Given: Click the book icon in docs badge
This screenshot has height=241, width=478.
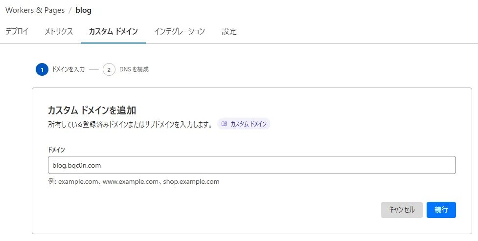Looking at the screenshot, I should point(224,124).
